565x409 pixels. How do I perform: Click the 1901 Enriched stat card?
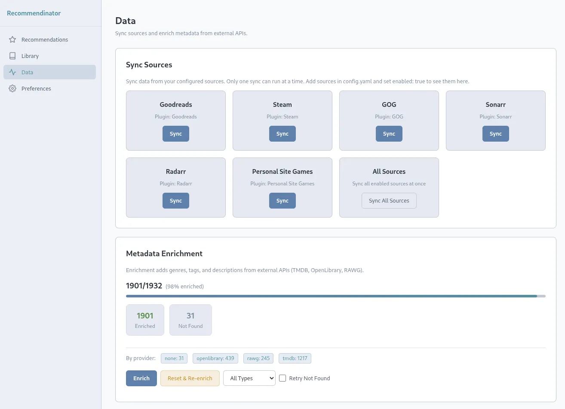[145, 320]
